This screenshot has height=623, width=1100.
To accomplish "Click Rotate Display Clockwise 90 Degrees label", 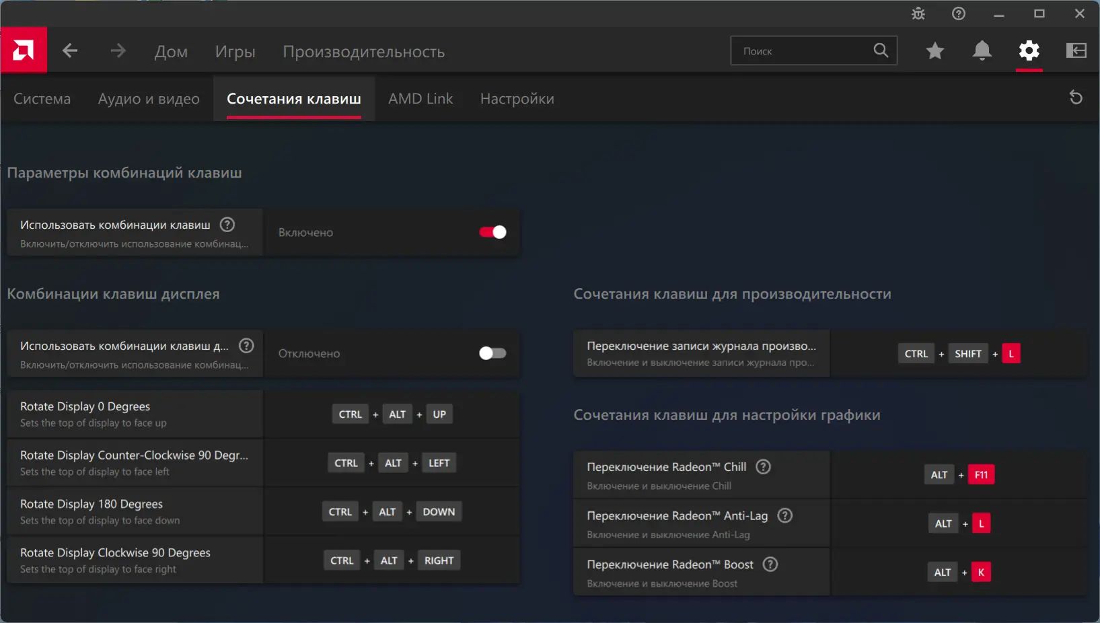I will [x=115, y=552].
